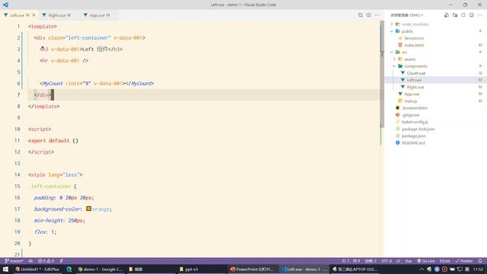The height and width of the screenshot is (274, 487).
Task: Open package.json in the file tree
Action: tap(413, 135)
